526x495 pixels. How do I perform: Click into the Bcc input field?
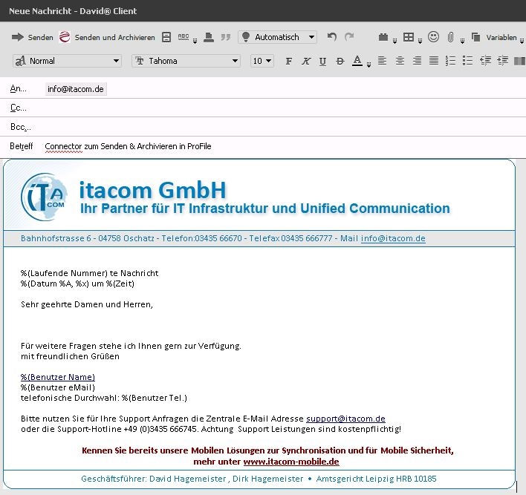[284, 127]
